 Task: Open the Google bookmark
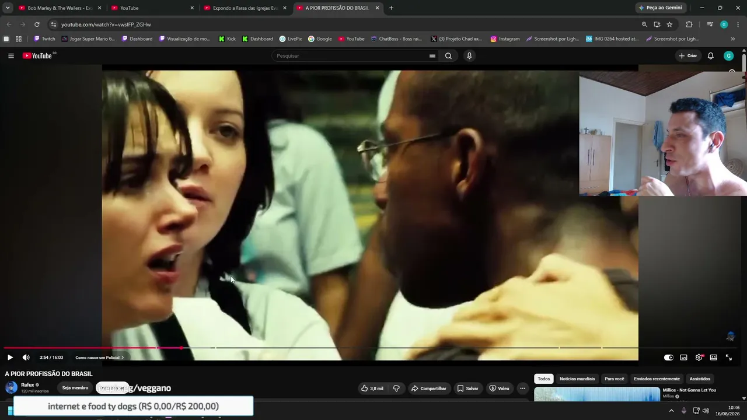[x=320, y=39]
